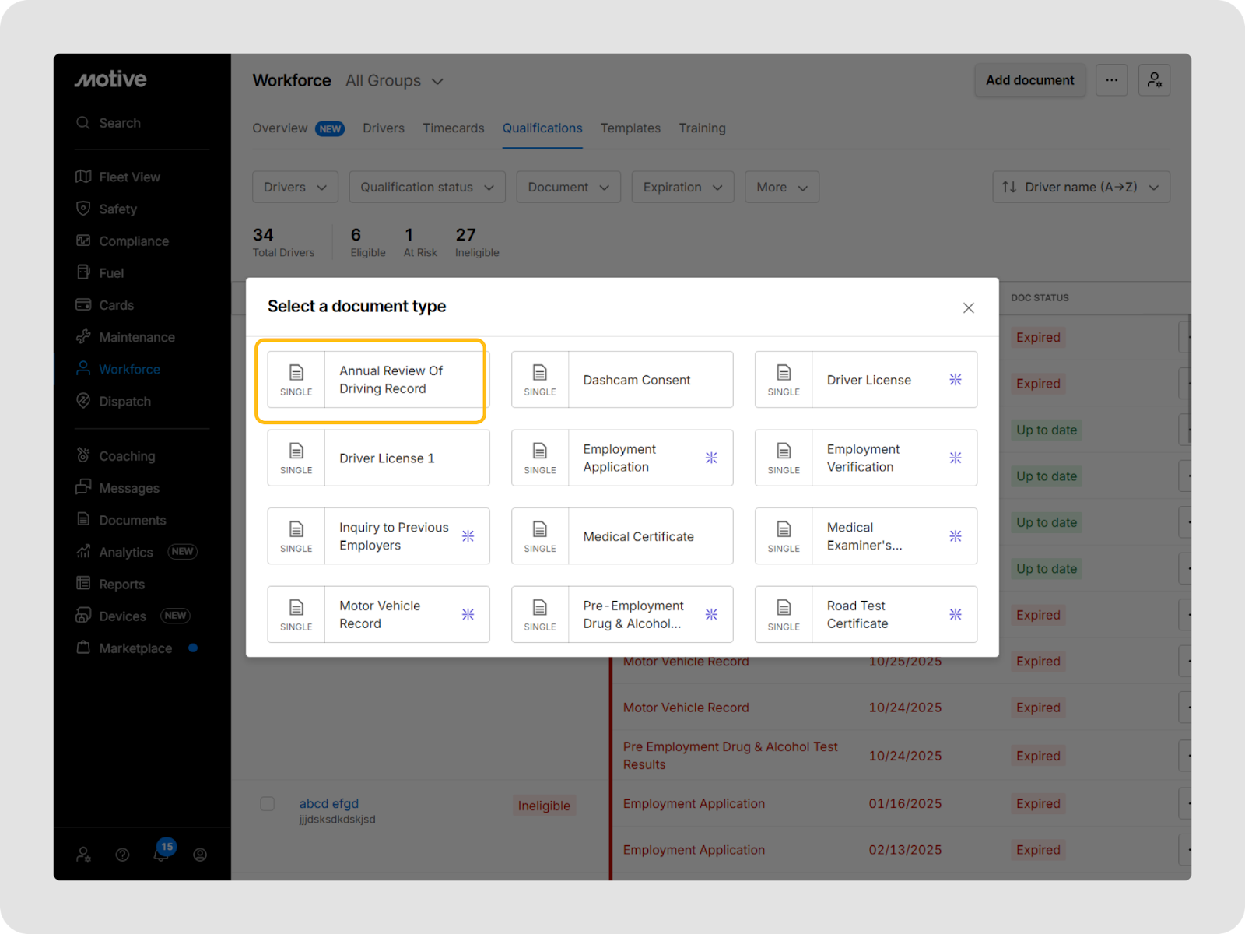Viewport: 1245px width, 934px height.
Task: Open the Driver name sort dropdown
Action: (1081, 187)
